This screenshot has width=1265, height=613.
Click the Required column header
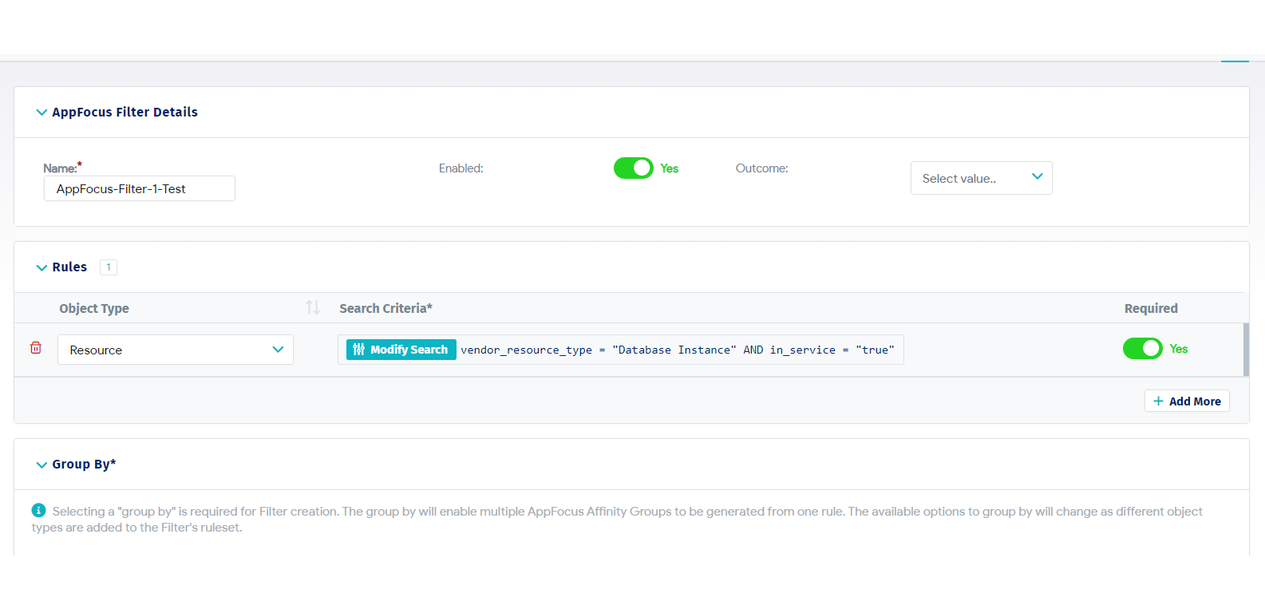(x=1150, y=308)
